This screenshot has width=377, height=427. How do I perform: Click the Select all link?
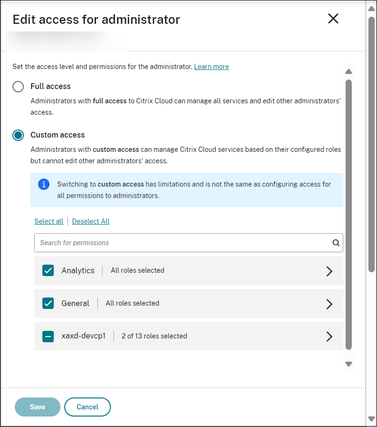(x=49, y=221)
